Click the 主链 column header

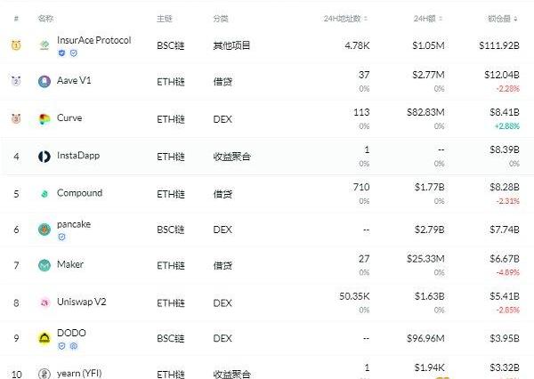click(164, 18)
